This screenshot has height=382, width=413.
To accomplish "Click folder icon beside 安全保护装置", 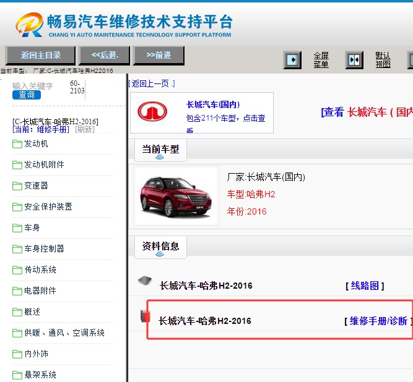I will click(x=17, y=207).
